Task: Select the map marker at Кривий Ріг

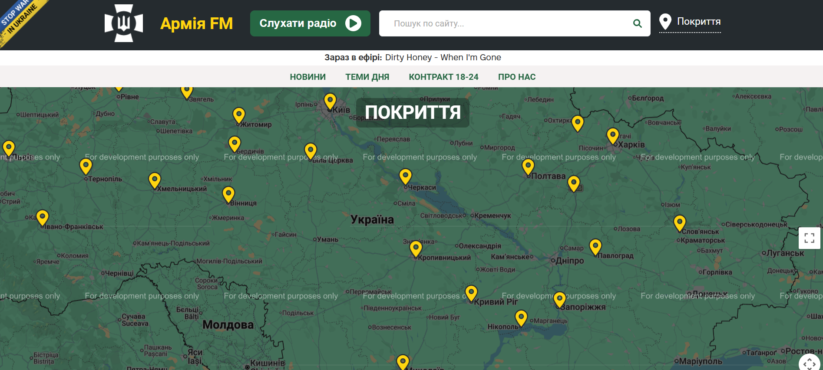Action: 471,294
